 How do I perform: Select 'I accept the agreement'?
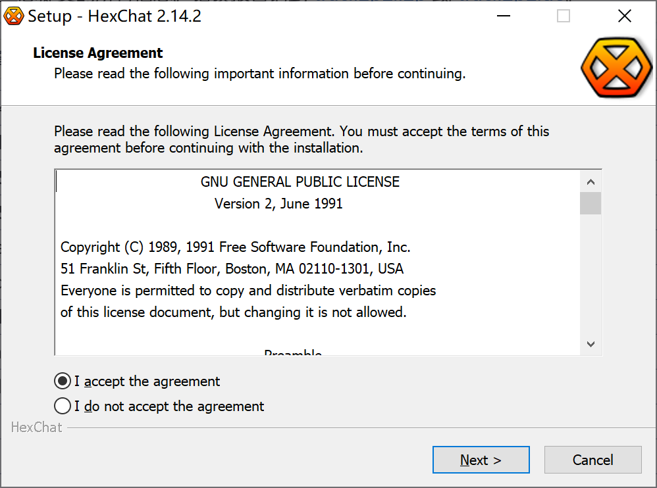(x=63, y=381)
